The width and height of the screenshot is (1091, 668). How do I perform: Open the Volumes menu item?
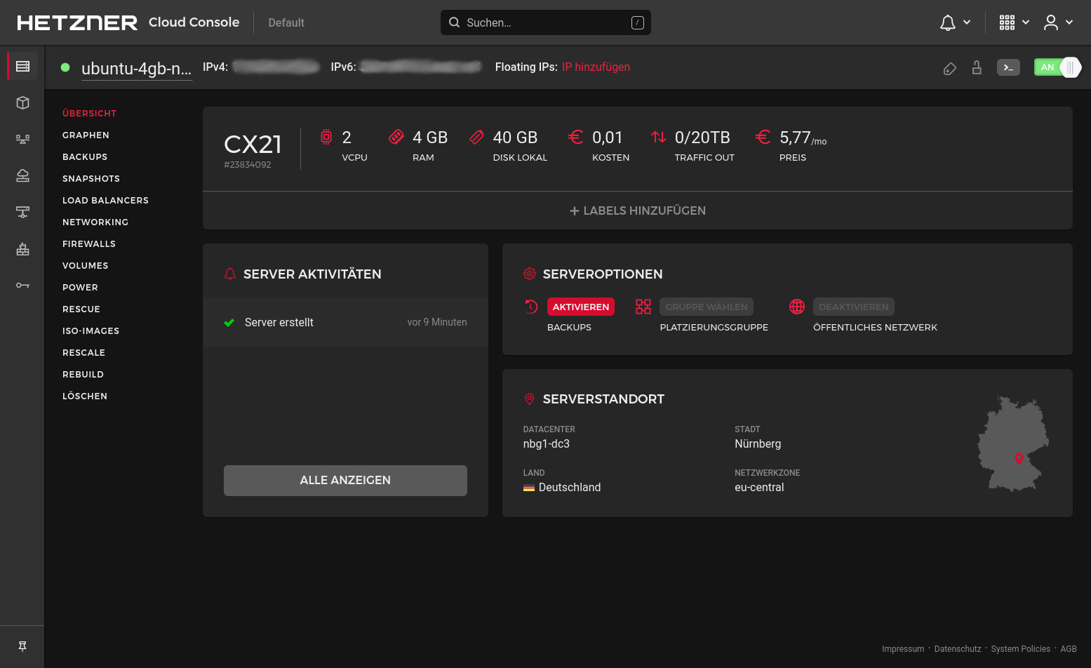[86, 265]
